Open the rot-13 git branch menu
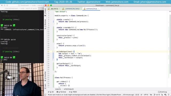Image resolution: width=171 pixels, height=96 pixels. pyautogui.click(x=157, y=95)
